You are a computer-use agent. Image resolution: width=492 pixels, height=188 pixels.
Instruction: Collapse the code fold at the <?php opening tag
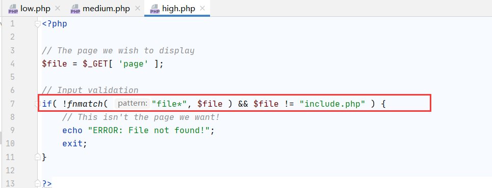click(x=38, y=24)
